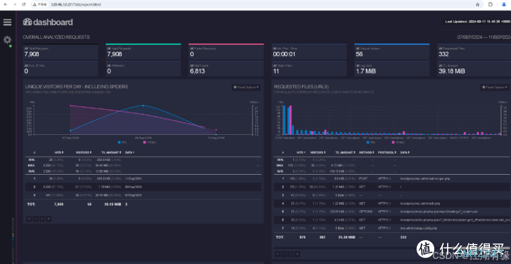This screenshot has width=511, height=264.
Task: Select the Init. Proc. Time 00:00:01 card
Action: tap(309, 52)
